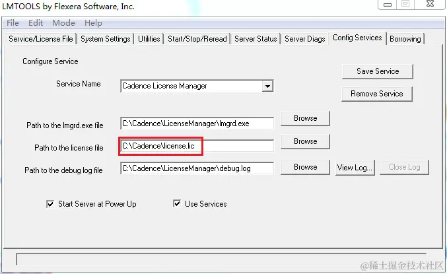Minimize the LMTOOLS window
The width and height of the screenshot is (447, 274).
tap(388, 5)
